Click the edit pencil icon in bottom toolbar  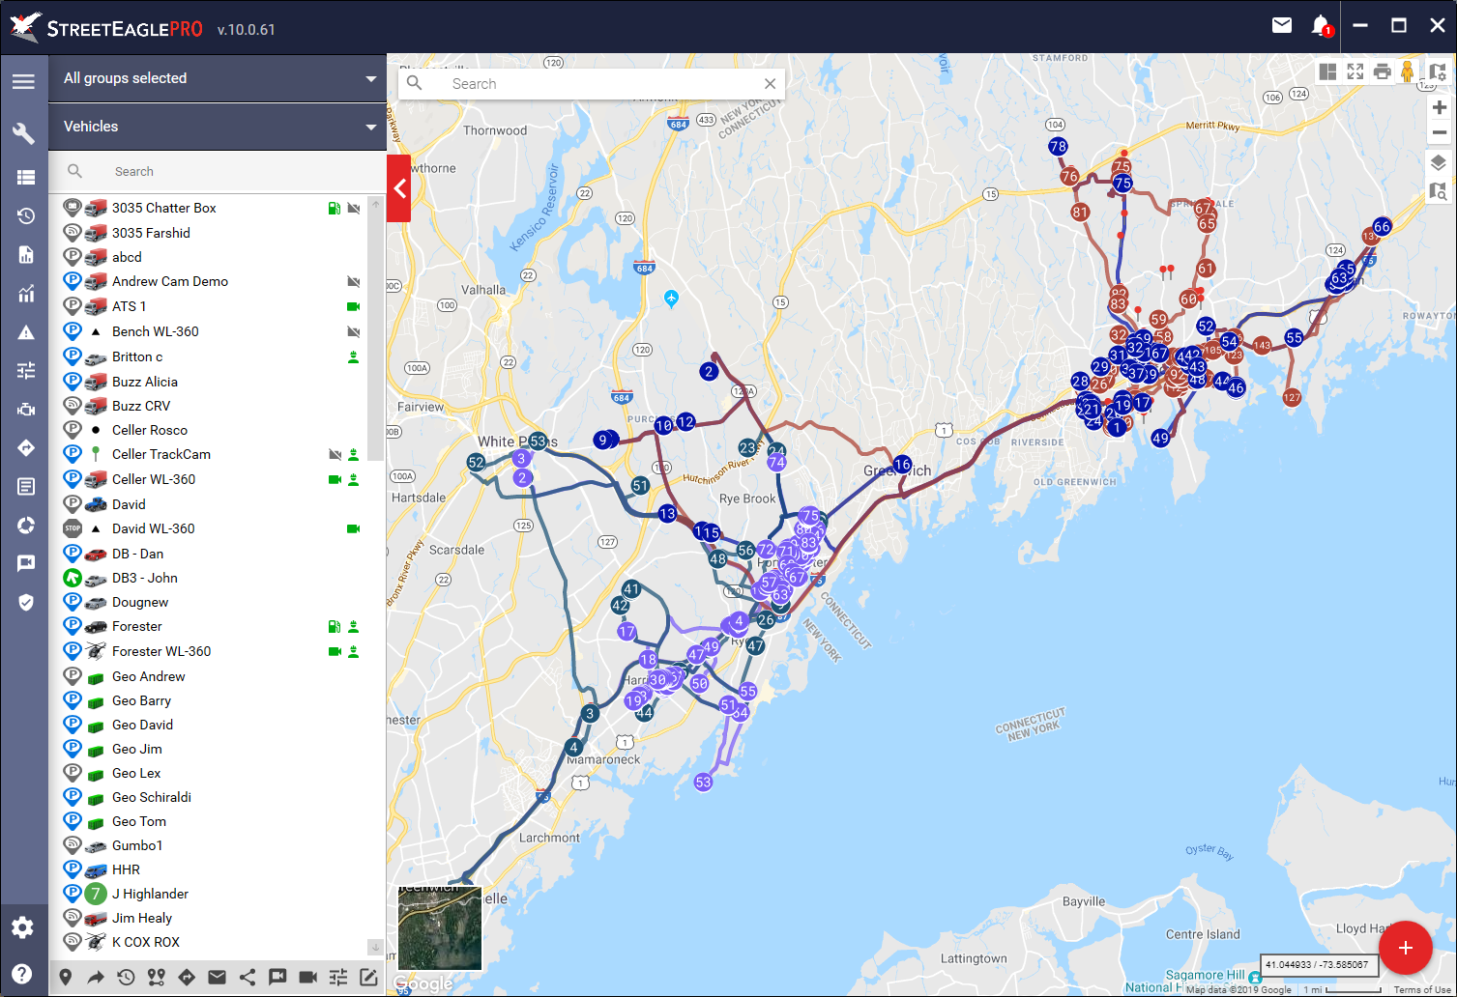[x=368, y=977]
